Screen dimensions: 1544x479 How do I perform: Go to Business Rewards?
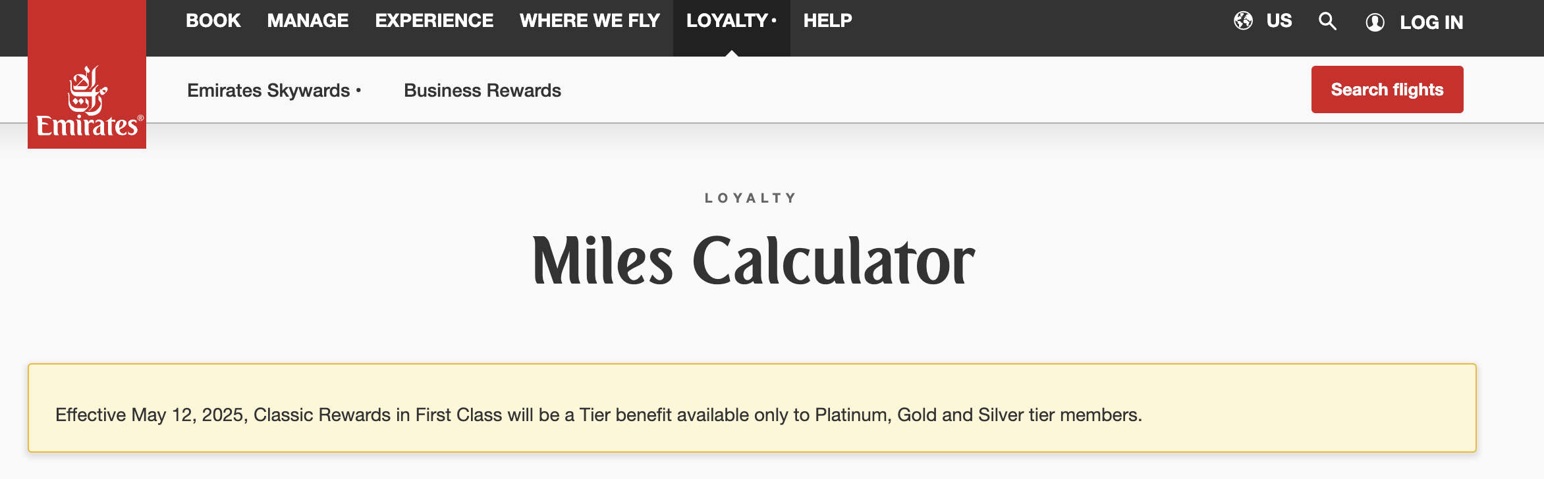pos(482,90)
